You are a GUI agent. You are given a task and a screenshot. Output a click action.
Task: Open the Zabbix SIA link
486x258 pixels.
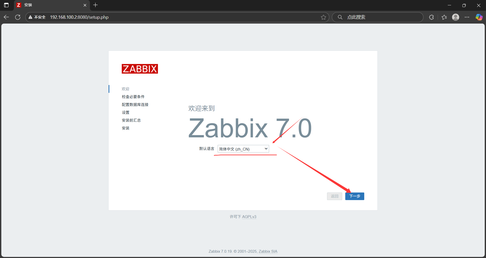[x=268, y=251]
